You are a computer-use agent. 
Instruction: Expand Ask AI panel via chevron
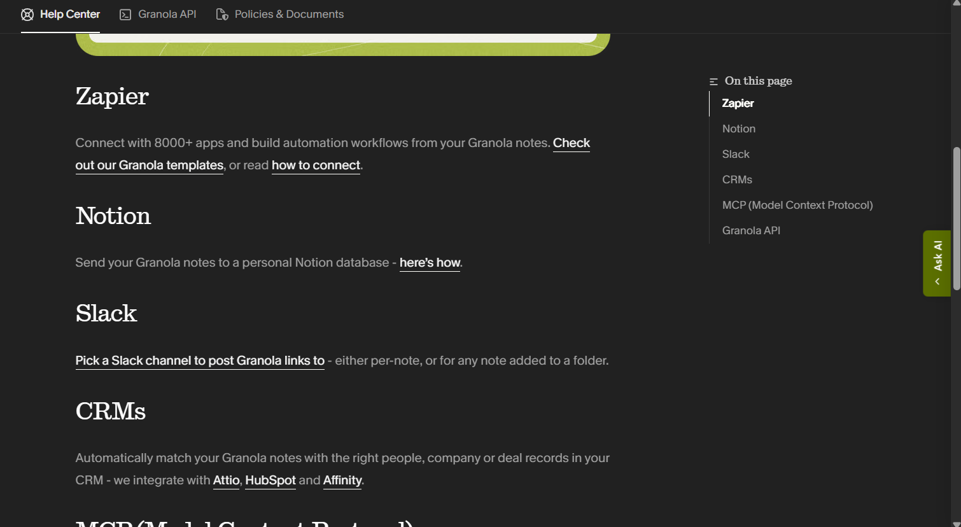(x=937, y=281)
